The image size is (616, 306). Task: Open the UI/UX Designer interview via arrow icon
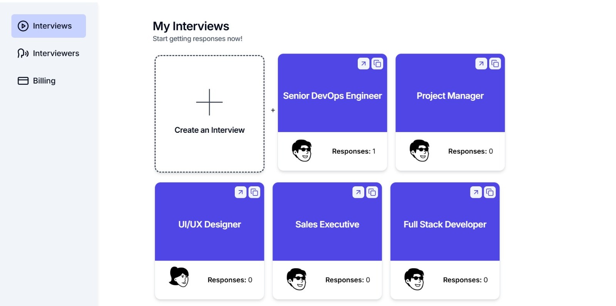[x=240, y=192]
